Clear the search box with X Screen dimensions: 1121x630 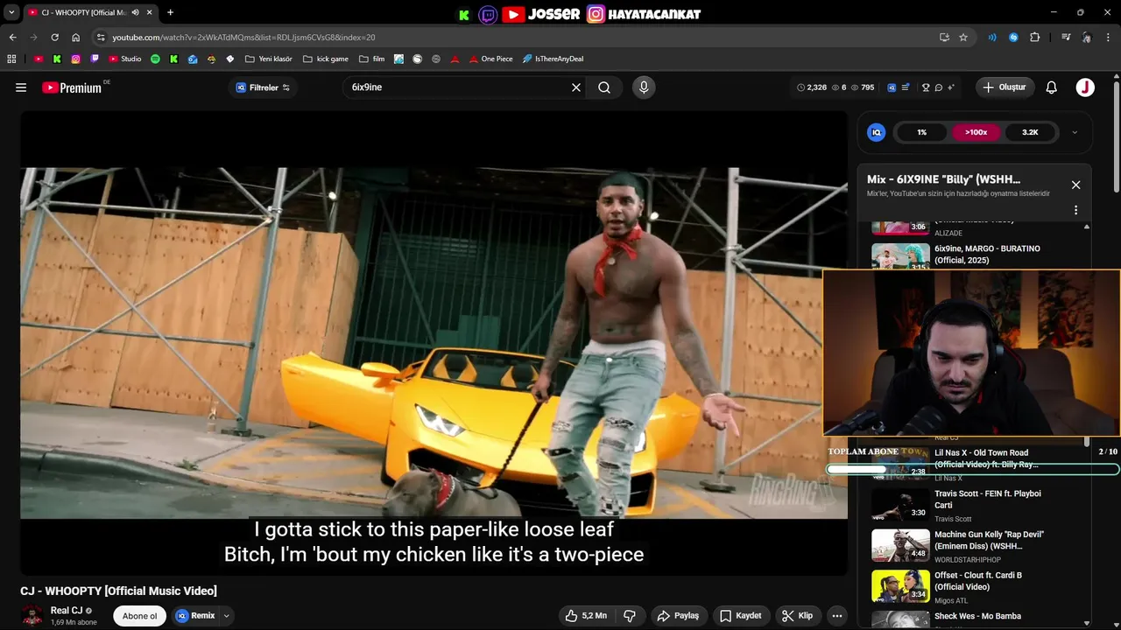pos(576,87)
